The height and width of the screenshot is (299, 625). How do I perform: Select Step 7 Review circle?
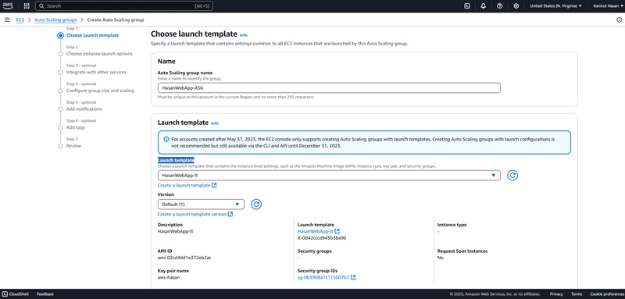tap(61, 146)
